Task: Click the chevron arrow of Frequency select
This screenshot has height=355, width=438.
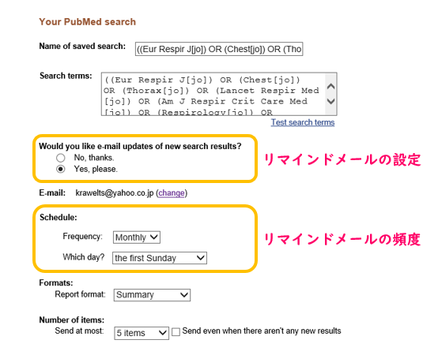Action: 154,237
